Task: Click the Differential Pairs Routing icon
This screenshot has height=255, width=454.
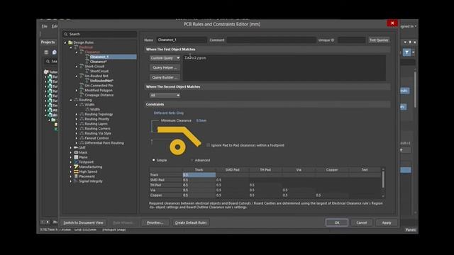Action: [x=82, y=143]
